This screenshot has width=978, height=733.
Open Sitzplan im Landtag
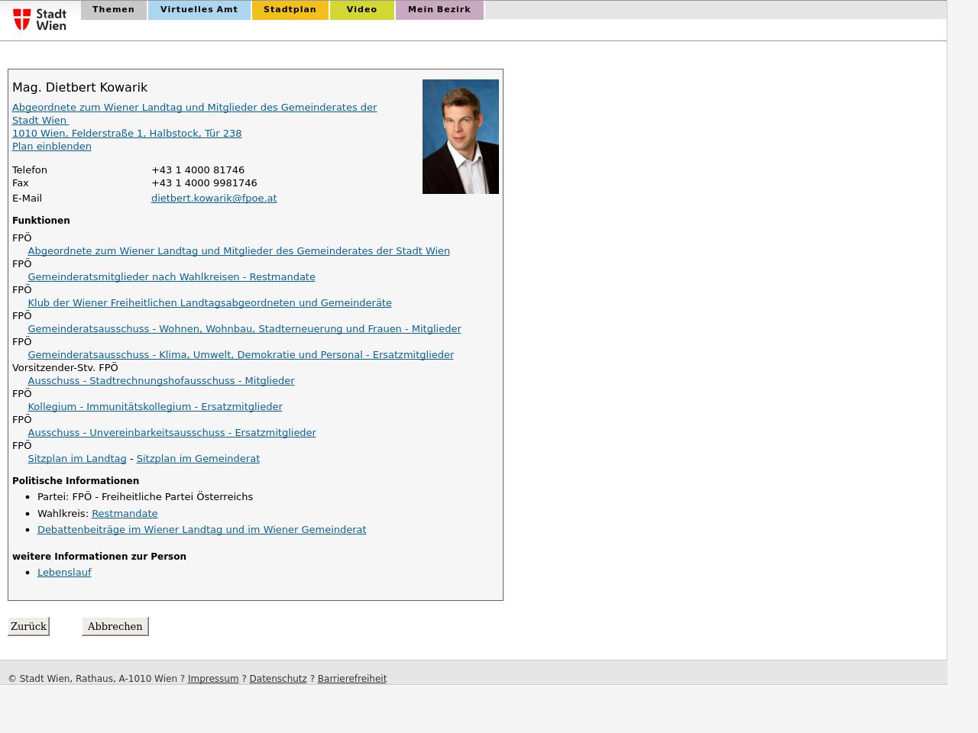pyautogui.click(x=76, y=459)
